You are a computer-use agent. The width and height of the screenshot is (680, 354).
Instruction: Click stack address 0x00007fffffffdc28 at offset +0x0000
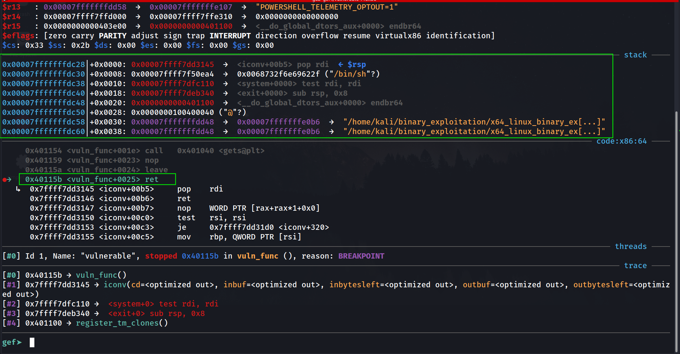pyautogui.click(x=44, y=65)
